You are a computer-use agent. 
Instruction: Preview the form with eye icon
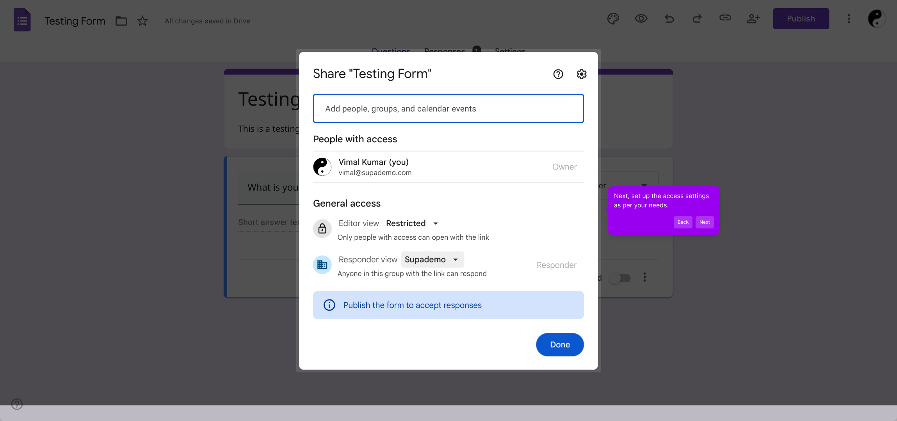641,18
